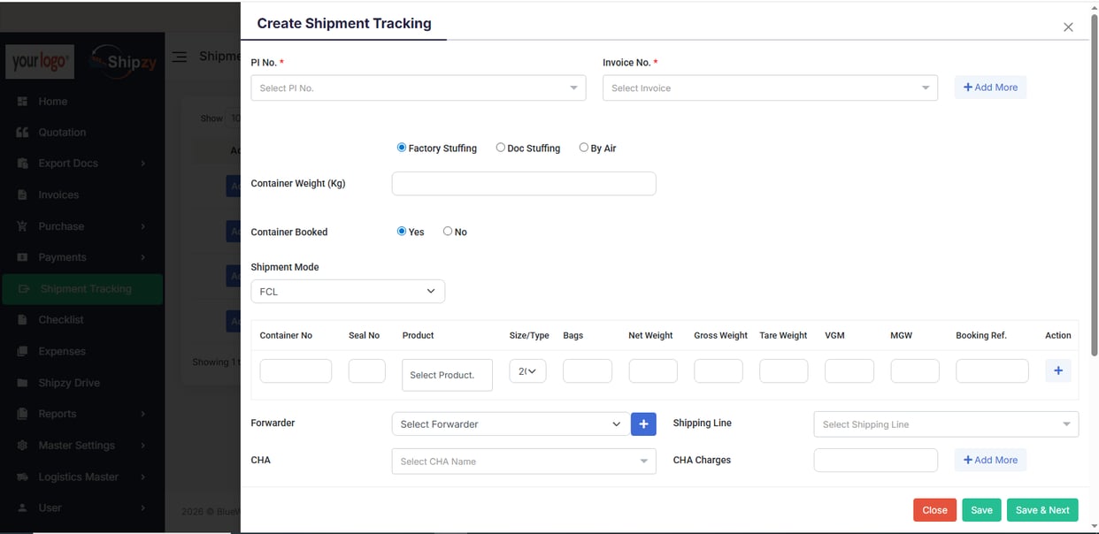1099x534 pixels.
Task: Click the Payments sidebar icon
Action: [22, 257]
